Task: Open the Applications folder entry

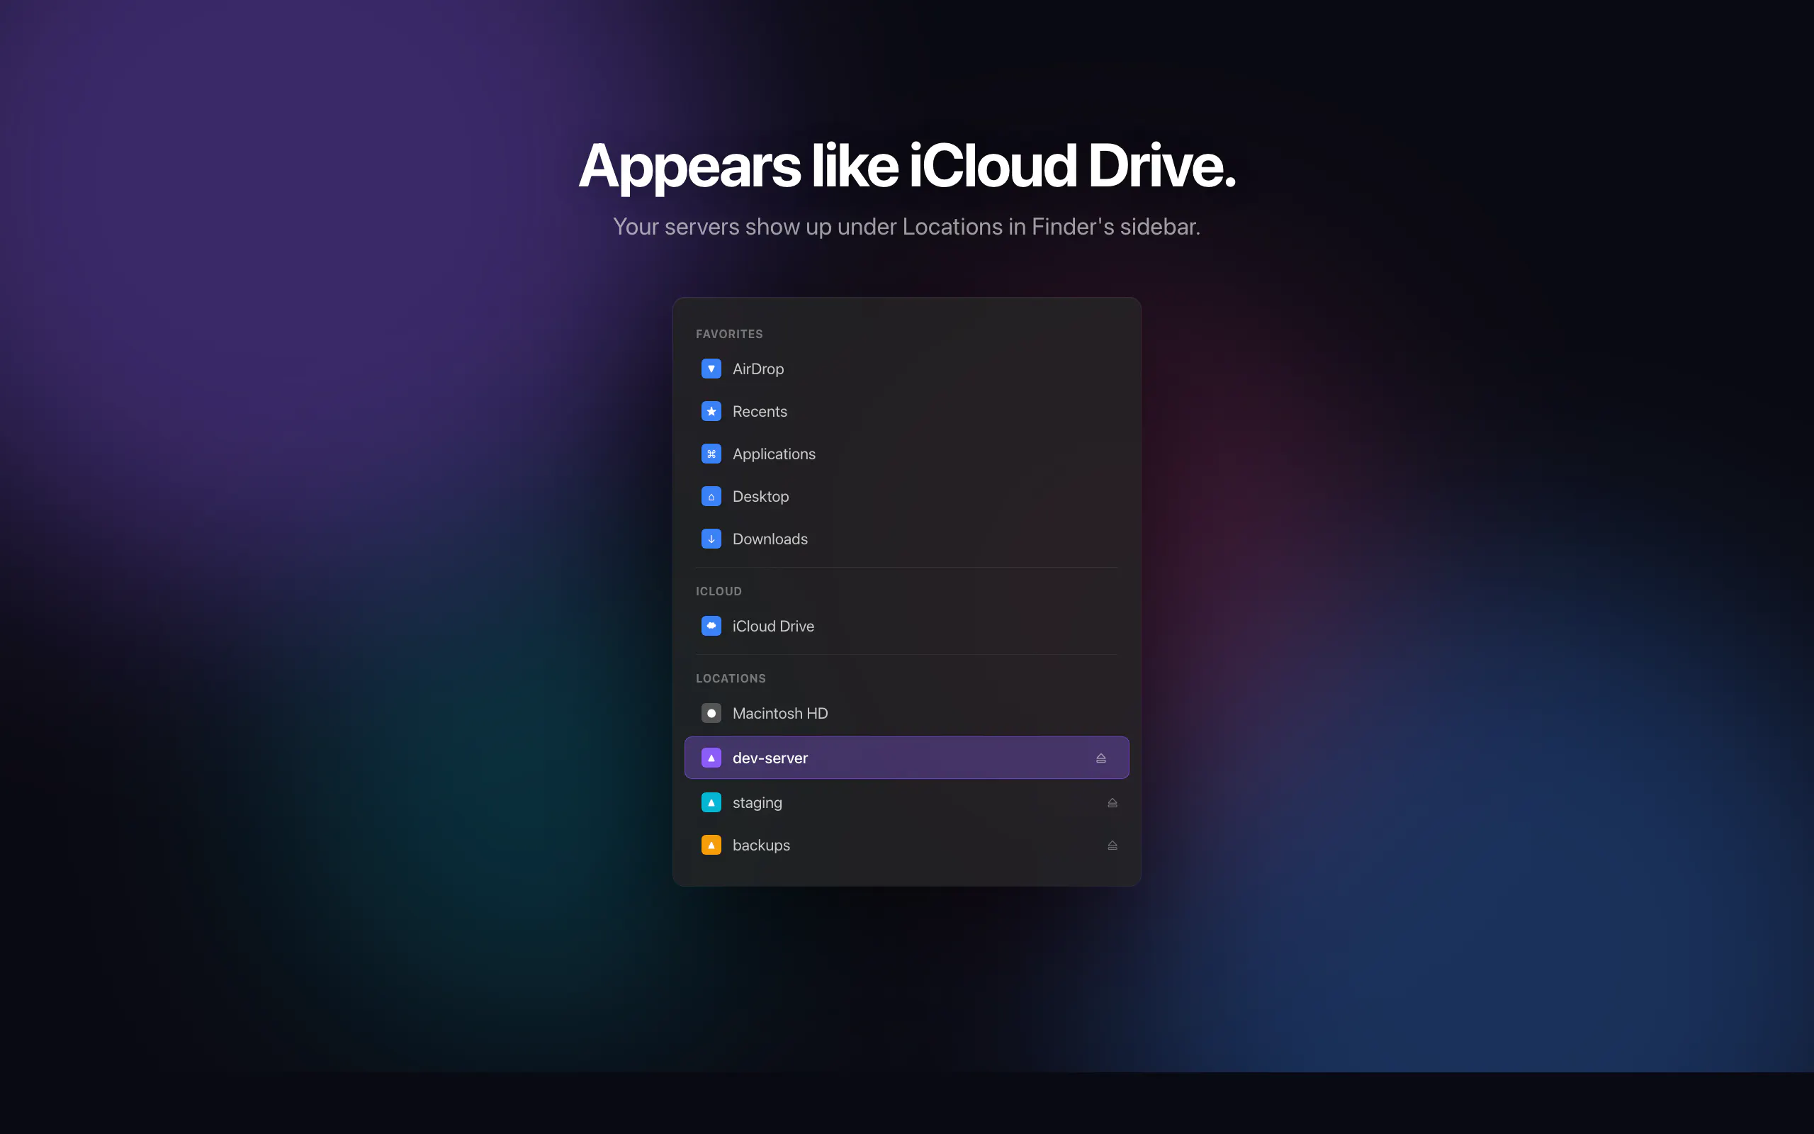Action: (x=906, y=454)
